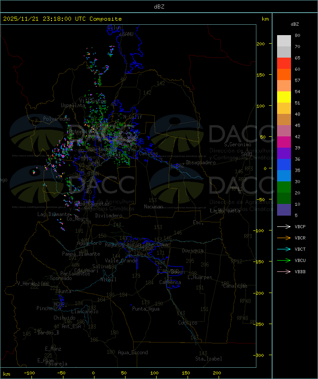318x379 pixels.
Task: Click the dBZ title at the top
Action: tap(159, 7)
